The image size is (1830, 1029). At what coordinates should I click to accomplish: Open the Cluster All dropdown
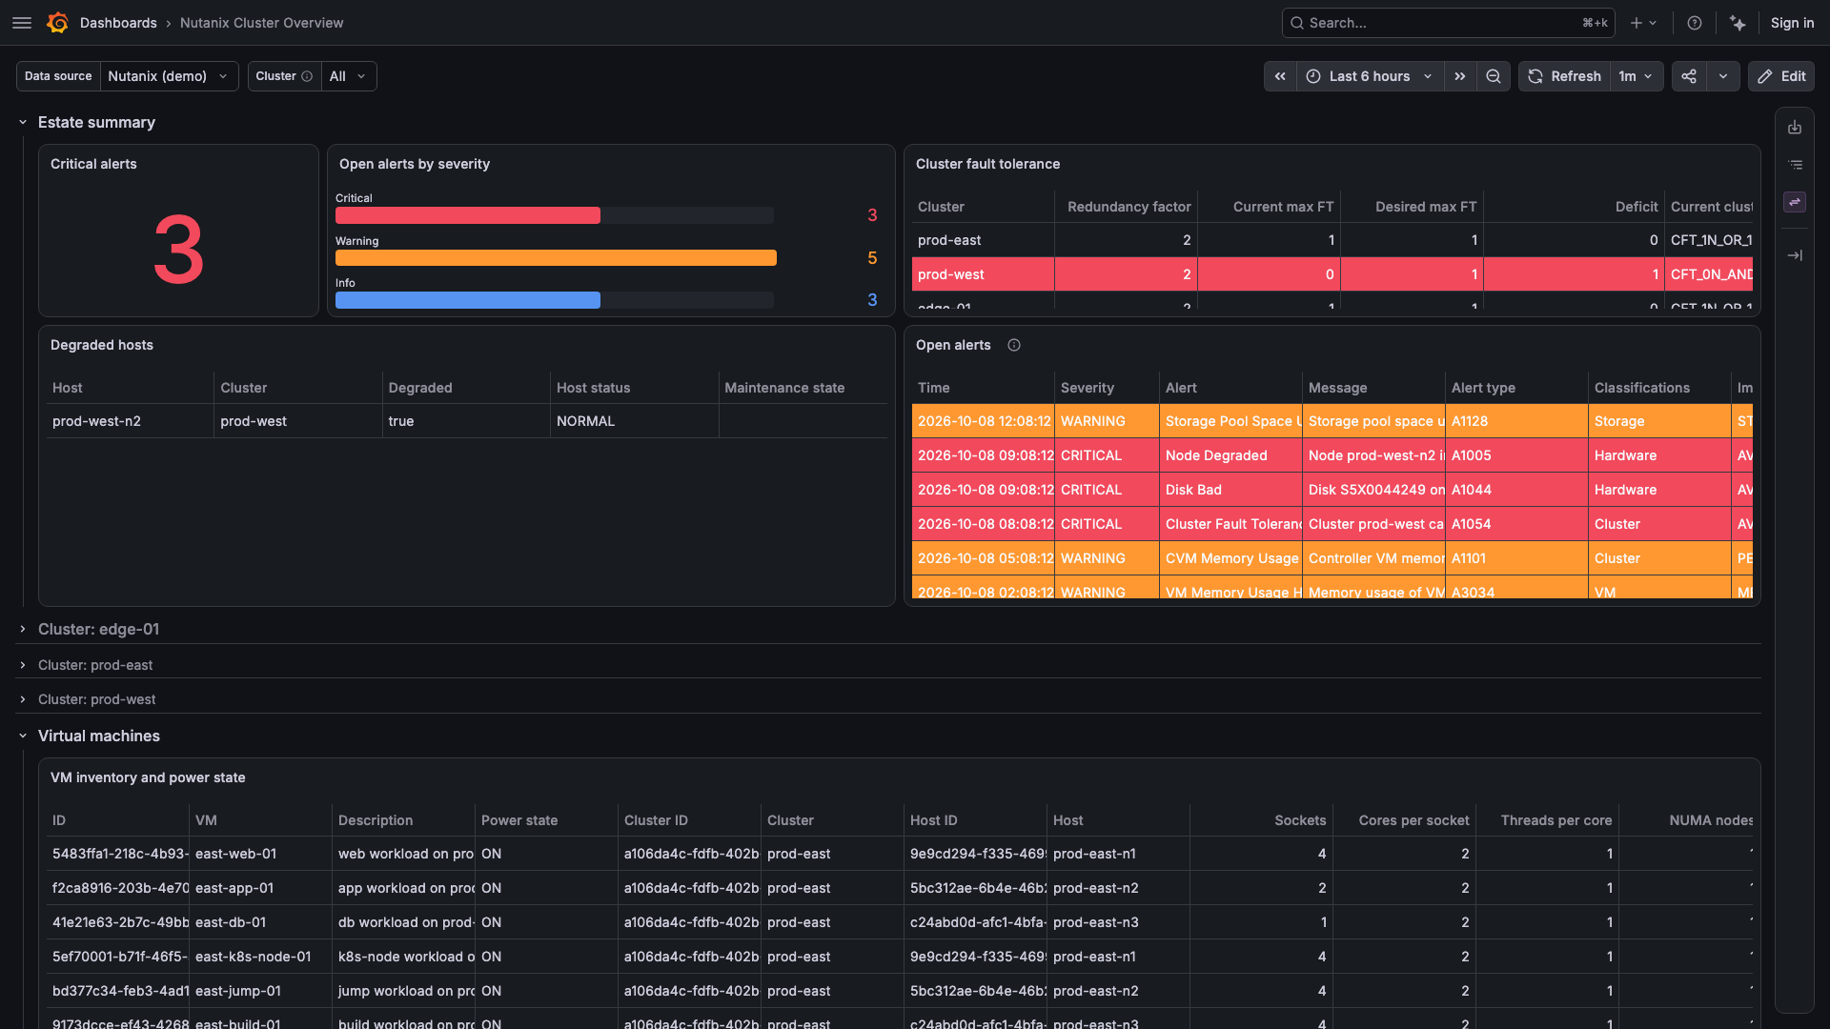348,76
